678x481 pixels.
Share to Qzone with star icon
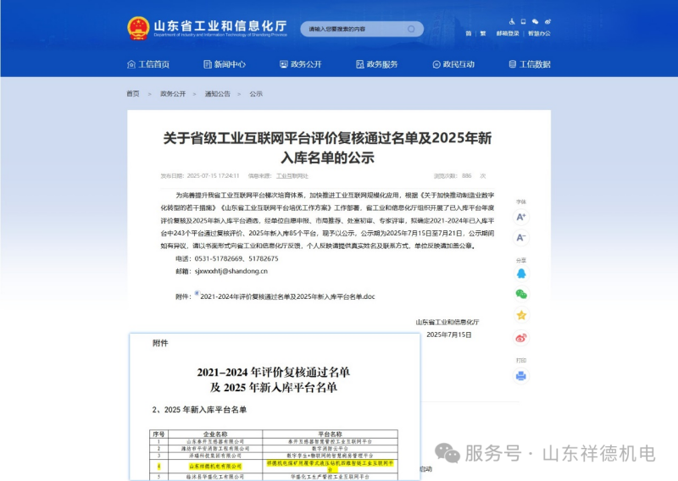pyautogui.click(x=521, y=315)
